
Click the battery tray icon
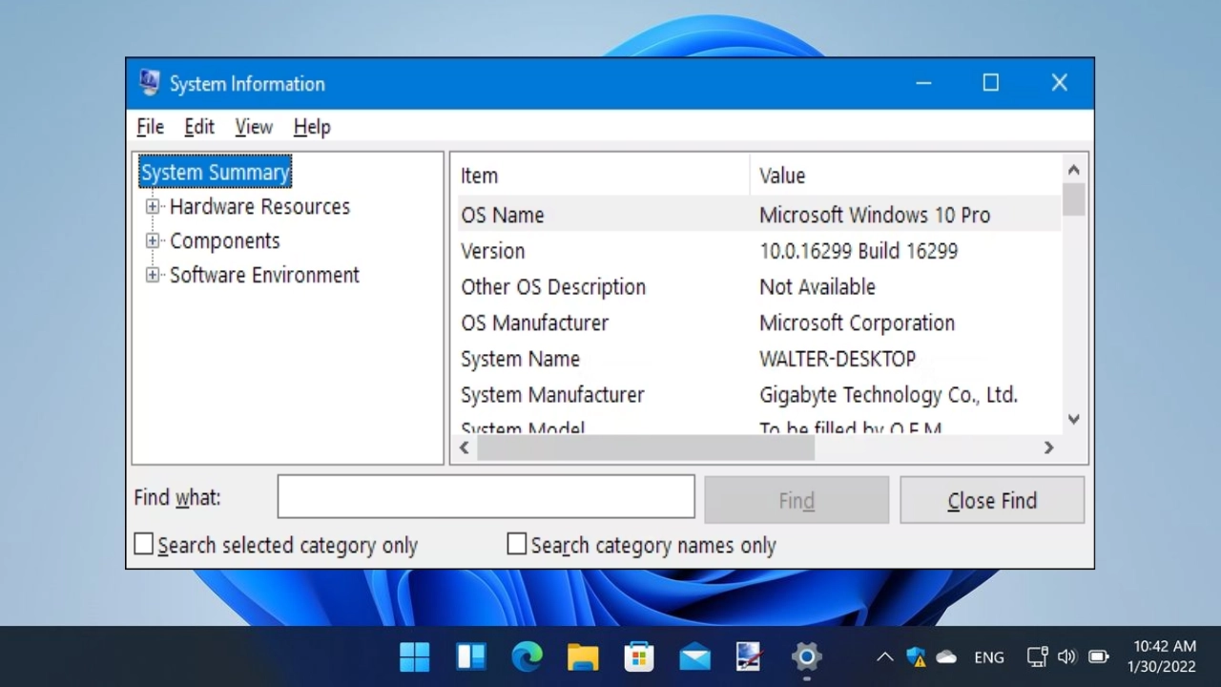click(x=1098, y=656)
